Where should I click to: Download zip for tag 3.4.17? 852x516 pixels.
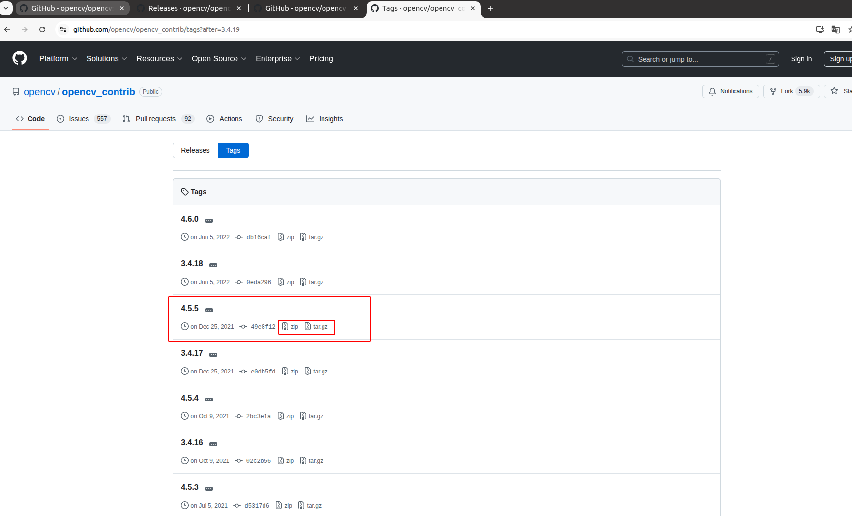click(290, 372)
